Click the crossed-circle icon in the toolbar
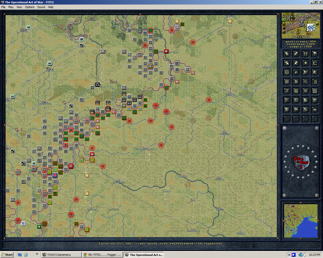 coord(287,72)
